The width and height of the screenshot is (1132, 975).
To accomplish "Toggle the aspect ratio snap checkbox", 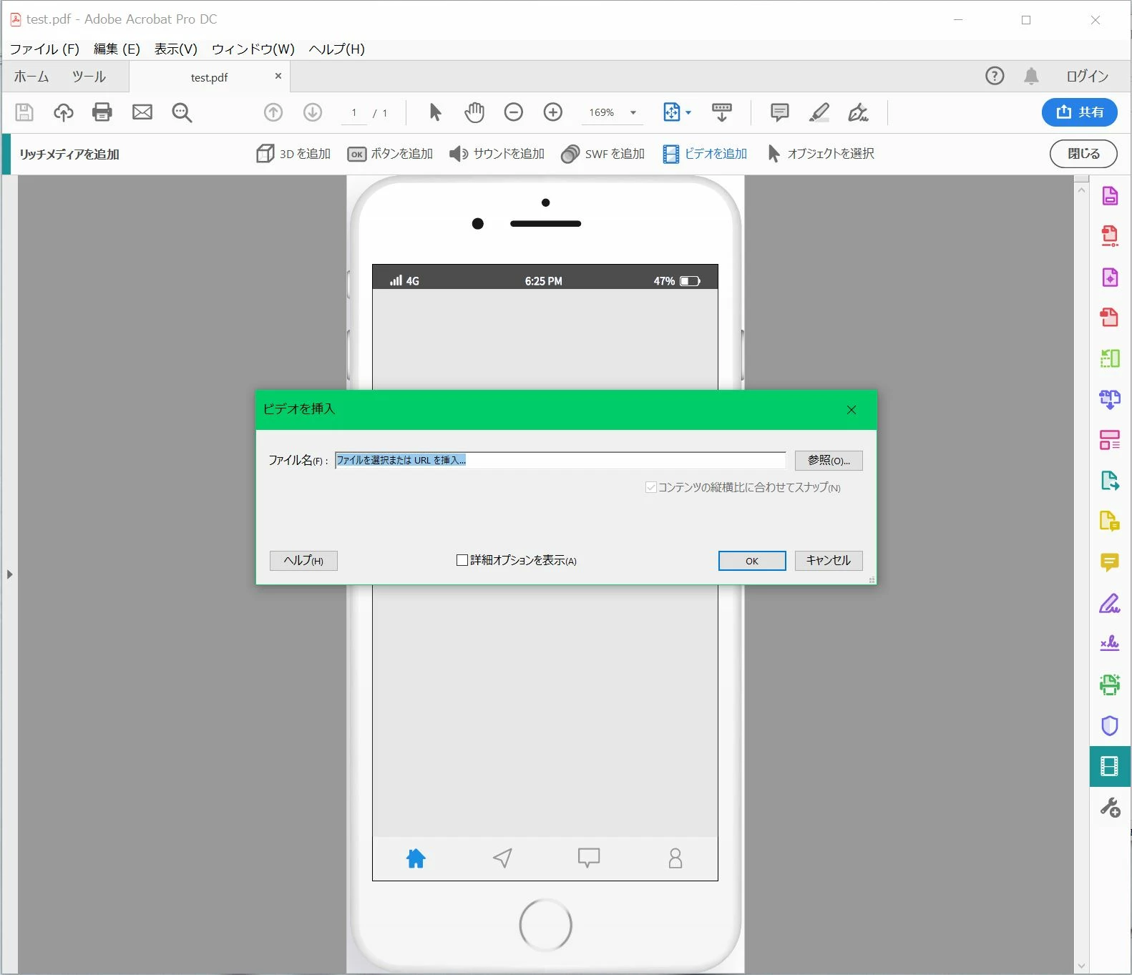I will tap(651, 487).
